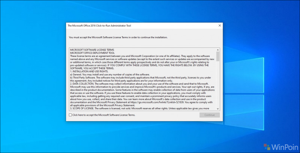Click the "a) General." clause line
Viewport: 300px width, 153px height.
[110, 74]
